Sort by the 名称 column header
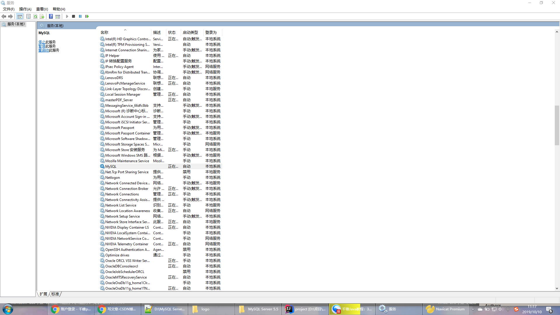Image resolution: width=560 pixels, height=315 pixels. 104,32
